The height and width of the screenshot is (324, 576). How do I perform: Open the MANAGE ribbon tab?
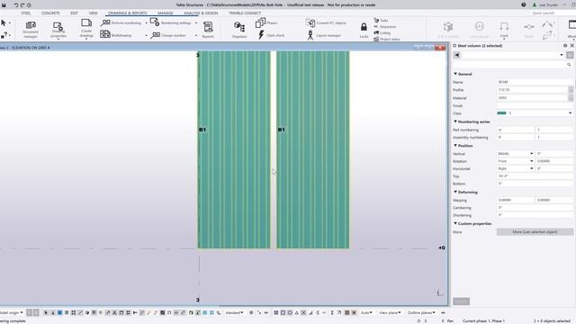coord(166,13)
